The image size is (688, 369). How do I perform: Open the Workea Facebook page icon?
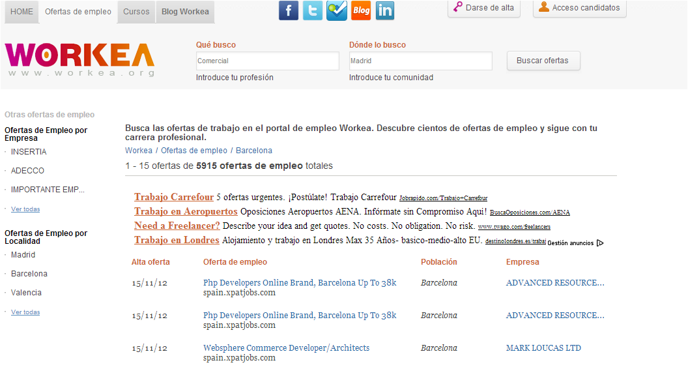[x=288, y=10]
